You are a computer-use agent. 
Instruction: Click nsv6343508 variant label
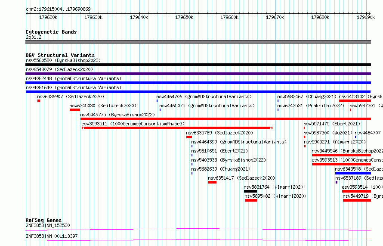359,169
